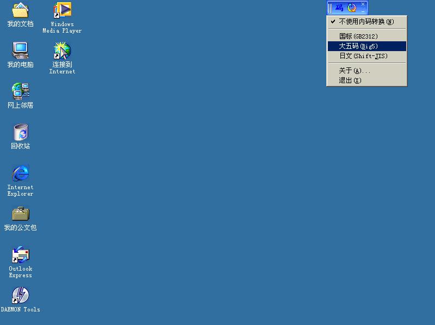This screenshot has width=435, height=325.
Task: Pick 日文 (Shift-JIS) in the menu
Action: pos(366,56)
